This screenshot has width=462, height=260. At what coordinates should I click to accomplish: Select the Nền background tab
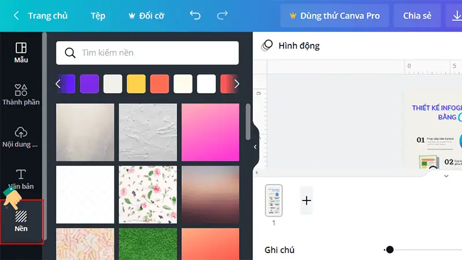(21, 221)
